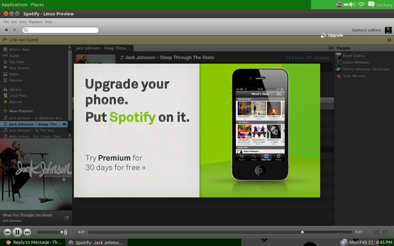Select playlist 'Keith Urban - Get Closer'
This screenshot has height=246, width=394.
[34, 136]
